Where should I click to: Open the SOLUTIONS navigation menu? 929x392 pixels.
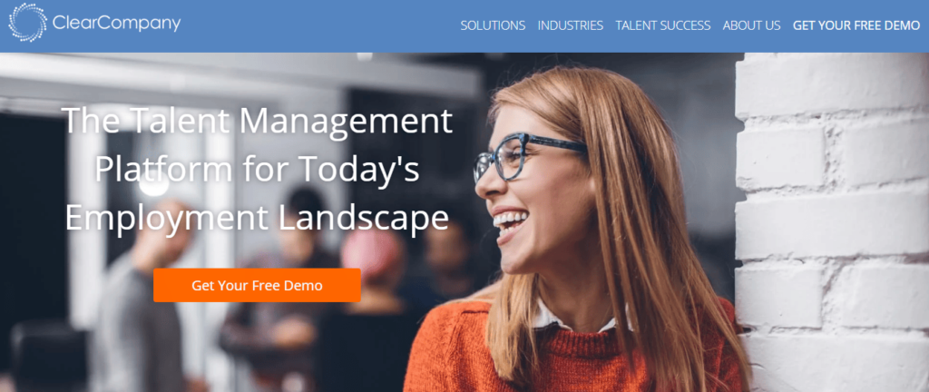pyautogui.click(x=493, y=25)
